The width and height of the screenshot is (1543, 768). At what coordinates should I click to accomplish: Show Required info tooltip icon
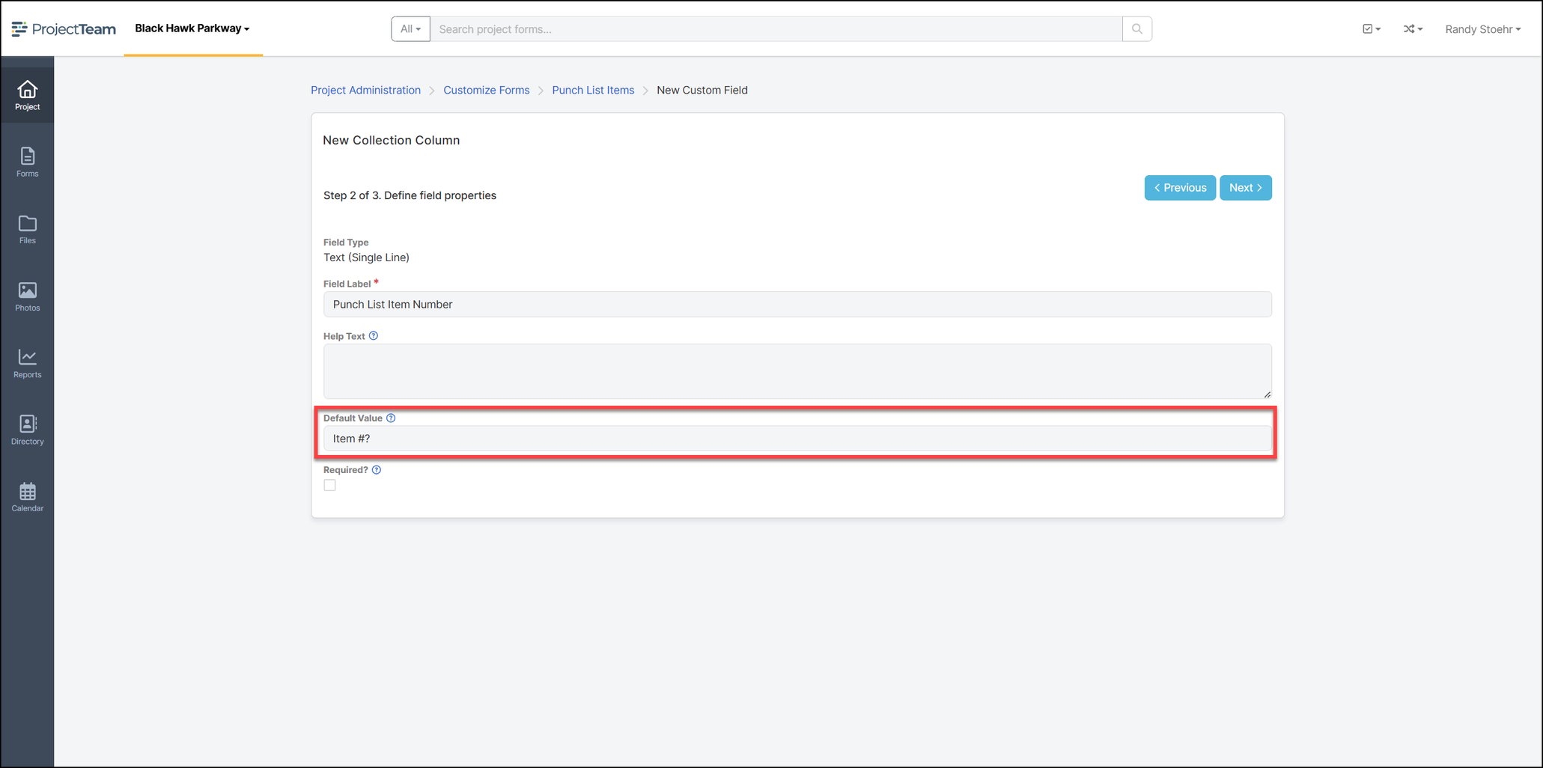pyautogui.click(x=377, y=470)
